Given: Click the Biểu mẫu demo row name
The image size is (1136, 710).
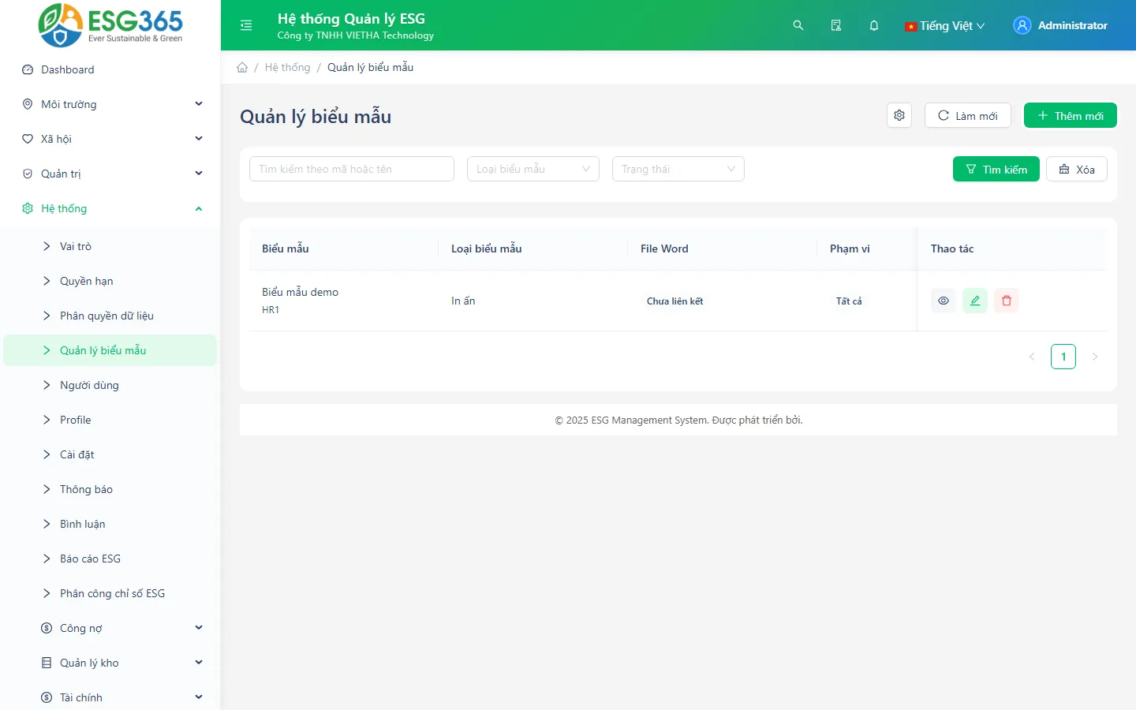Looking at the screenshot, I should [x=301, y=292].
